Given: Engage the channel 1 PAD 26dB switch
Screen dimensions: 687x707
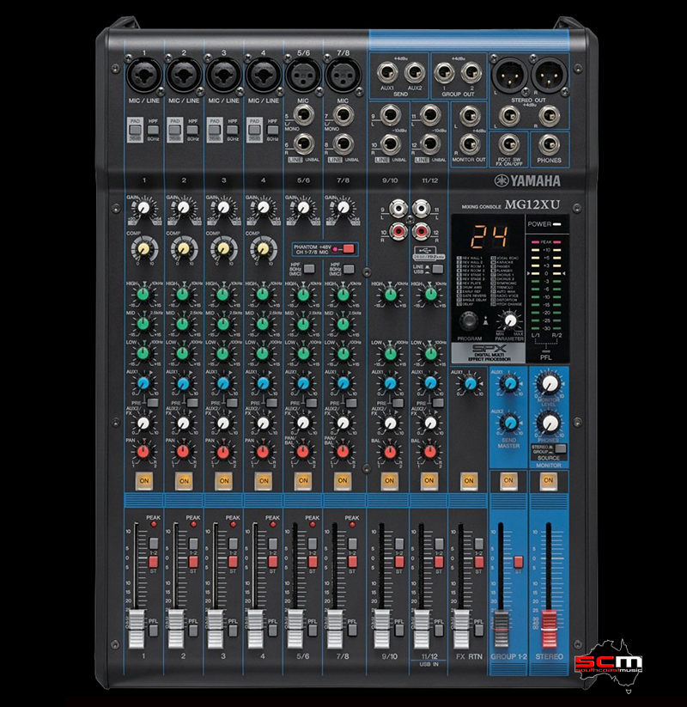Looking at the screenshot, I should tap(135, 131).
